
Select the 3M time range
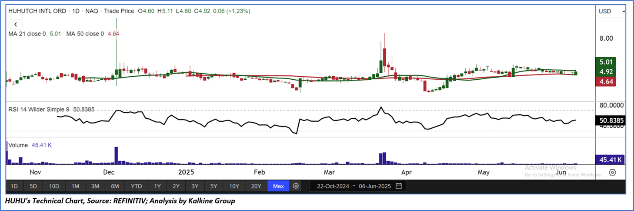coord(95,186)
